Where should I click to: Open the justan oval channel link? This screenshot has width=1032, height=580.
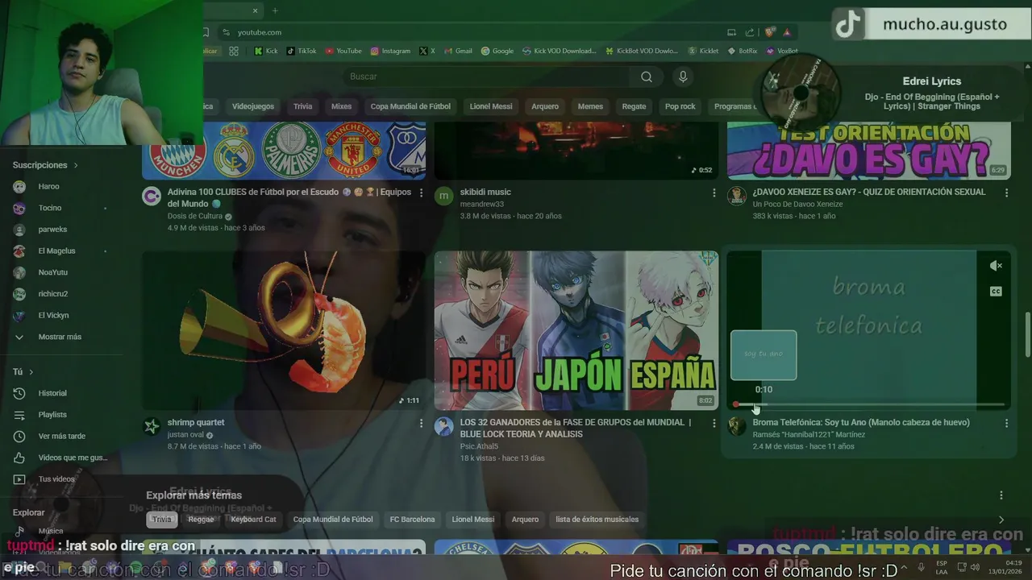point(185,434)
